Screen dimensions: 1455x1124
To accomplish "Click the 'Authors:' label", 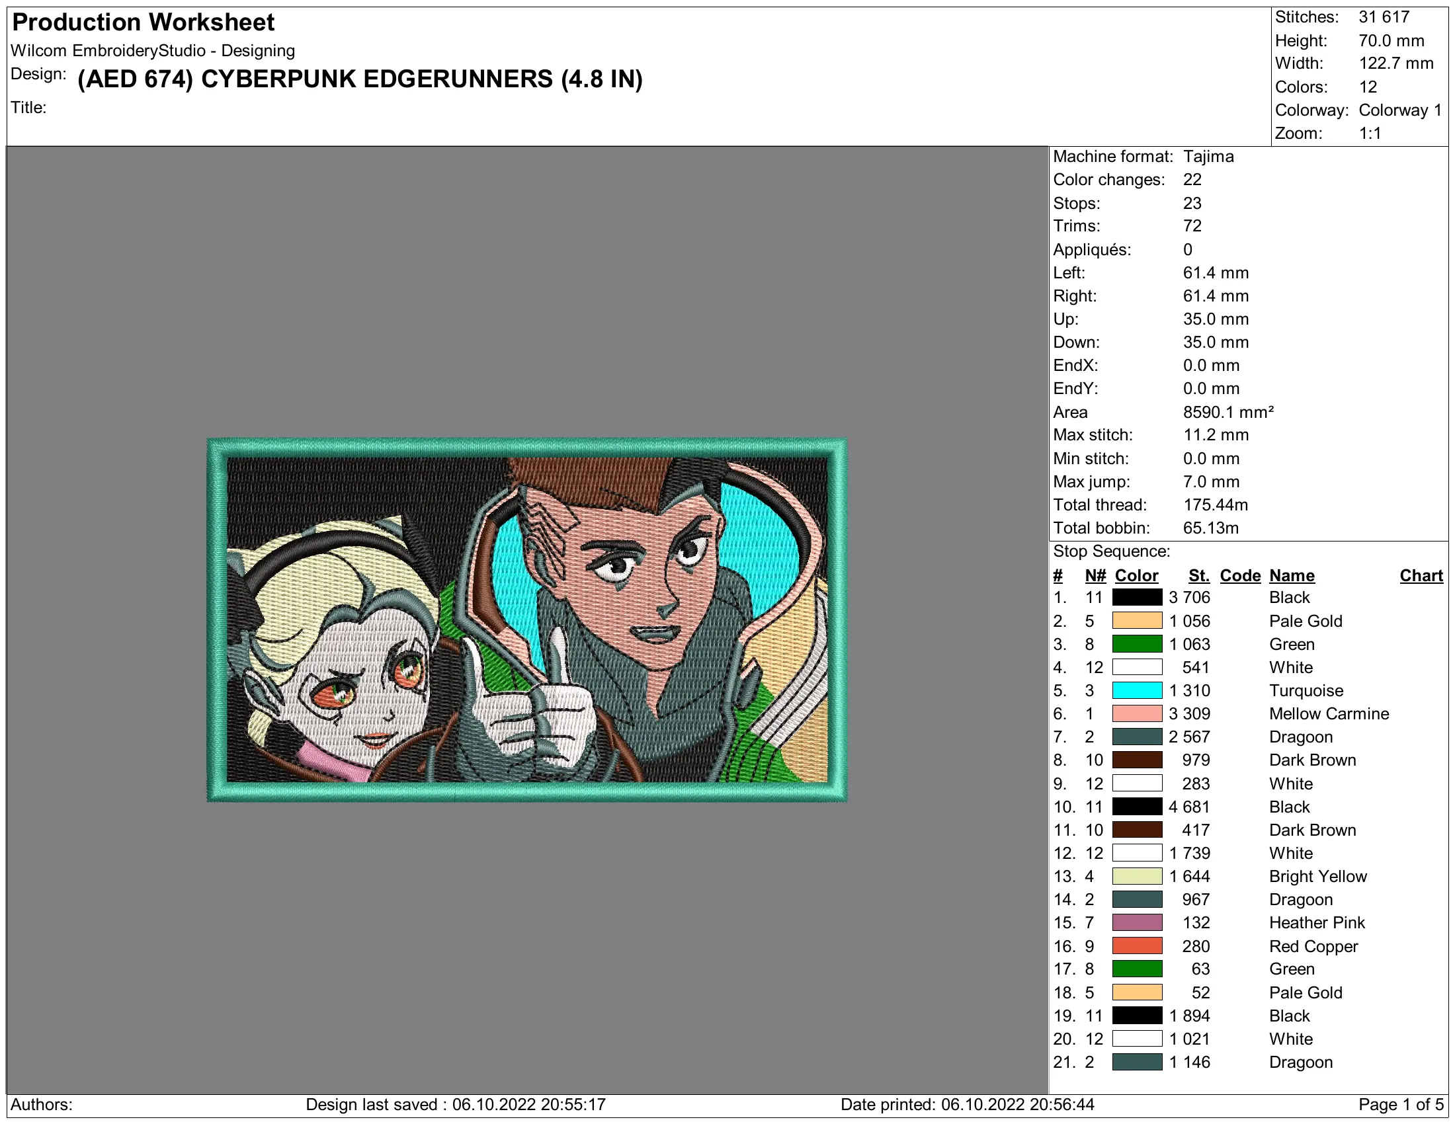I will click(41, 1105).
